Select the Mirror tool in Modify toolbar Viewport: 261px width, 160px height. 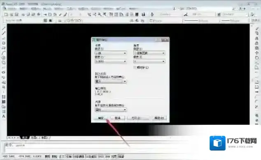257,38
